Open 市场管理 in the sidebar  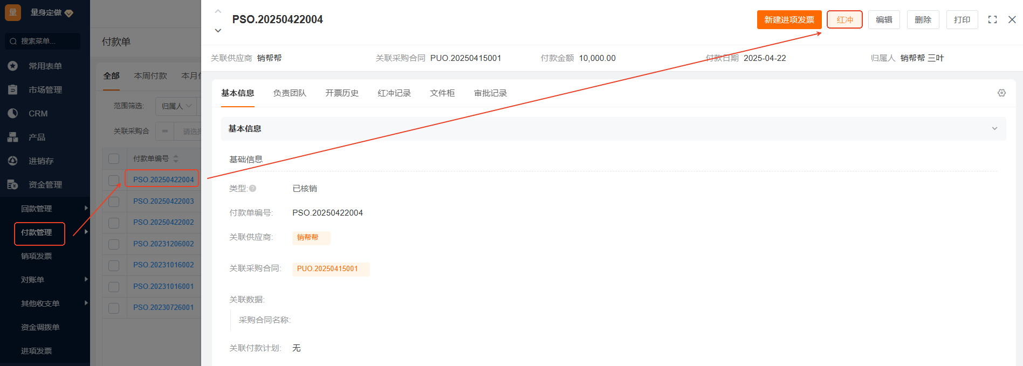point(45,89)
